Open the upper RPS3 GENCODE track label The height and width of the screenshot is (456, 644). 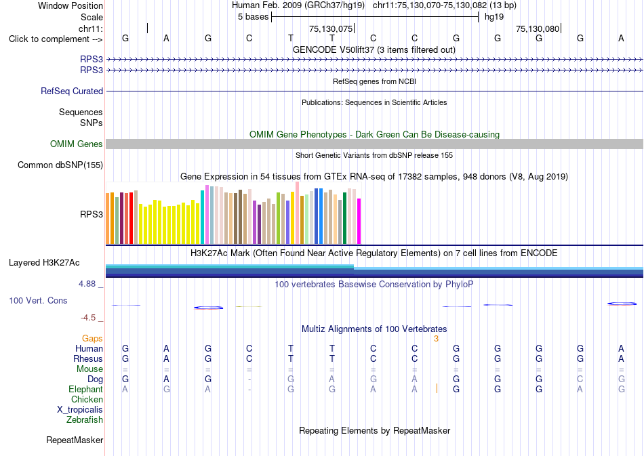pyautogui.click(x=92, y=60)
